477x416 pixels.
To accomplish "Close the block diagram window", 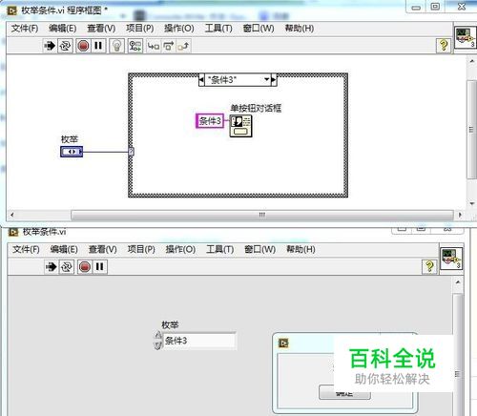I will coord(462,7).
